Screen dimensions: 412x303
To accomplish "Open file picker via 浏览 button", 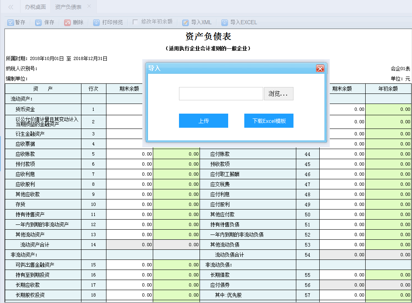I will tap(278, 93).
